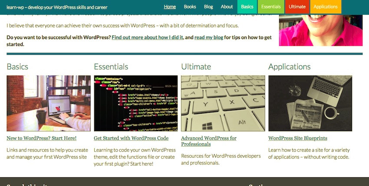This screenshot has height=186, width=369.
Task: Open the keyboard image under Ultimate
Action: click(x=223, y=103)
